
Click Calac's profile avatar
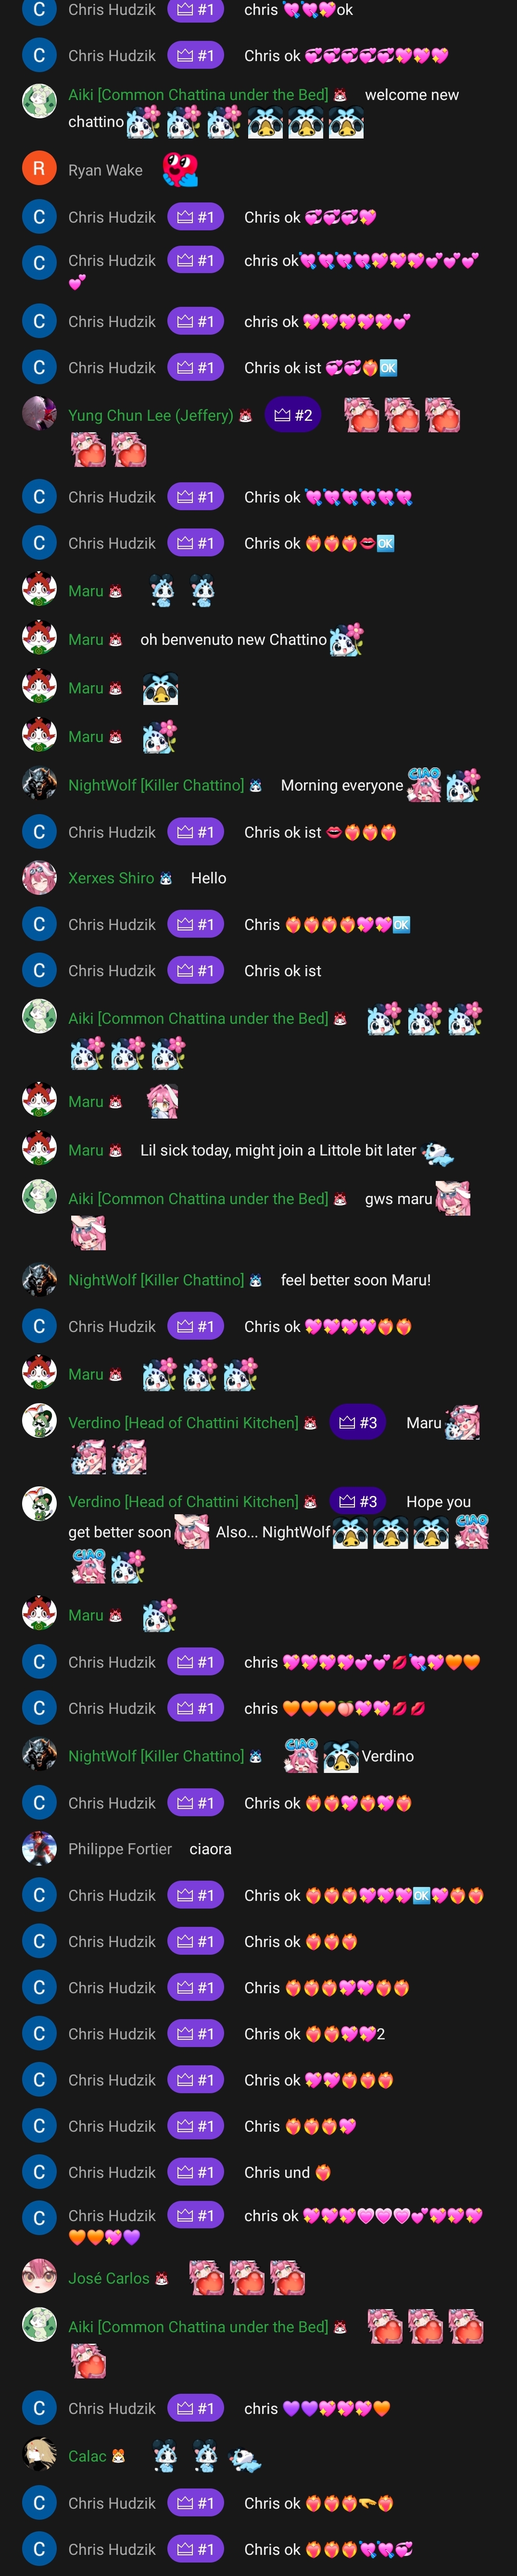click(39, 2455)
